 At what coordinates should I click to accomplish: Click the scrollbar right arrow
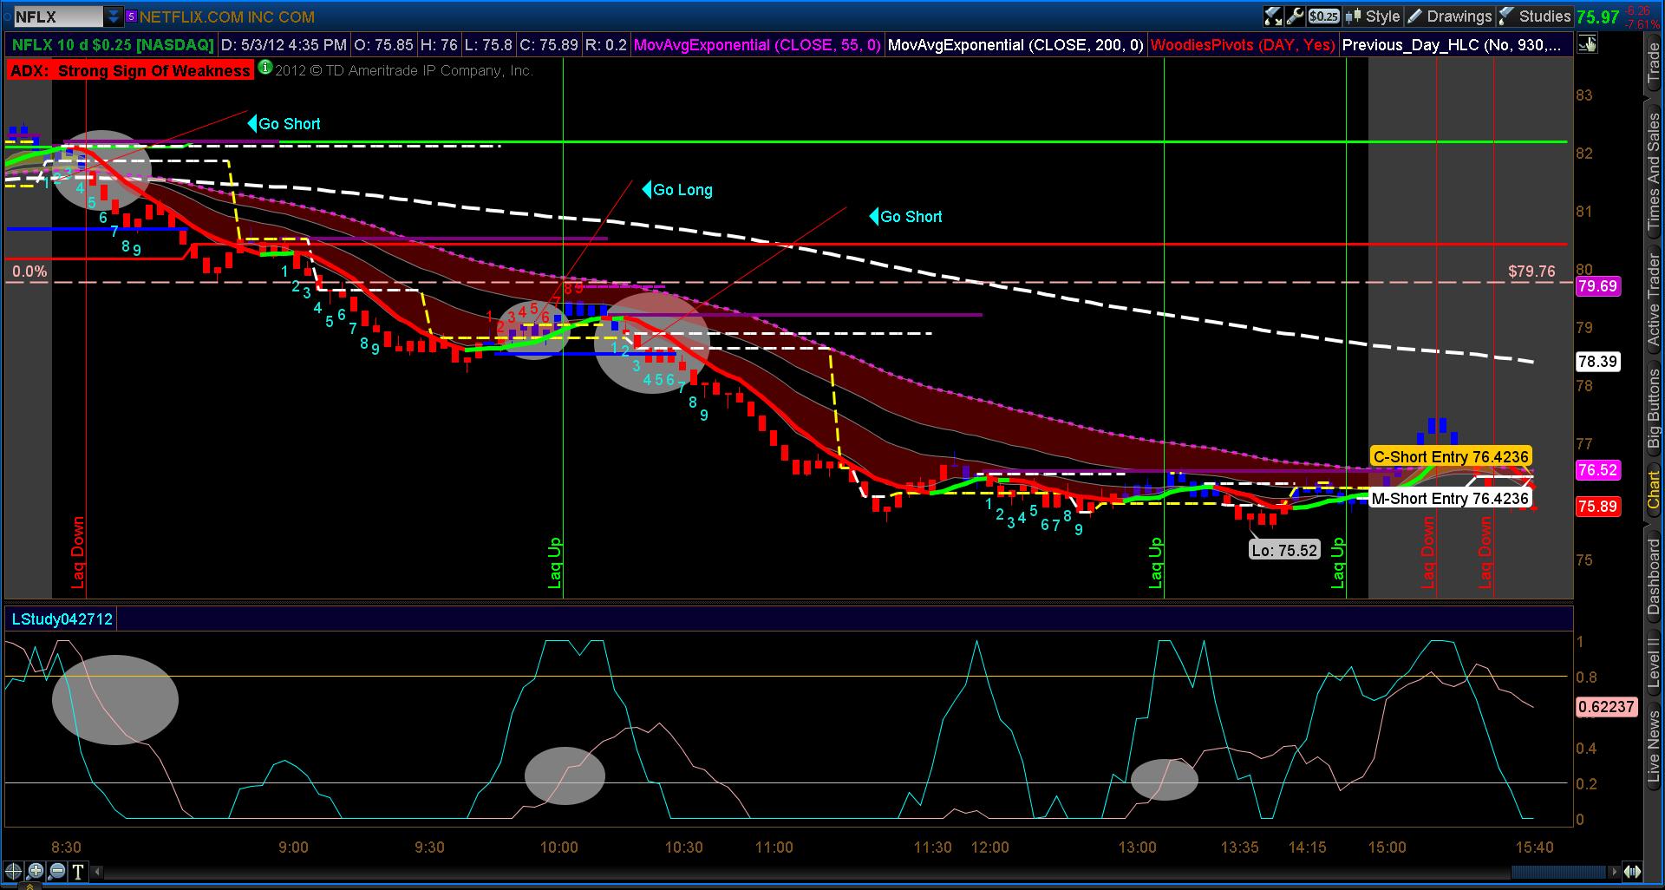tap(1615, 871)
